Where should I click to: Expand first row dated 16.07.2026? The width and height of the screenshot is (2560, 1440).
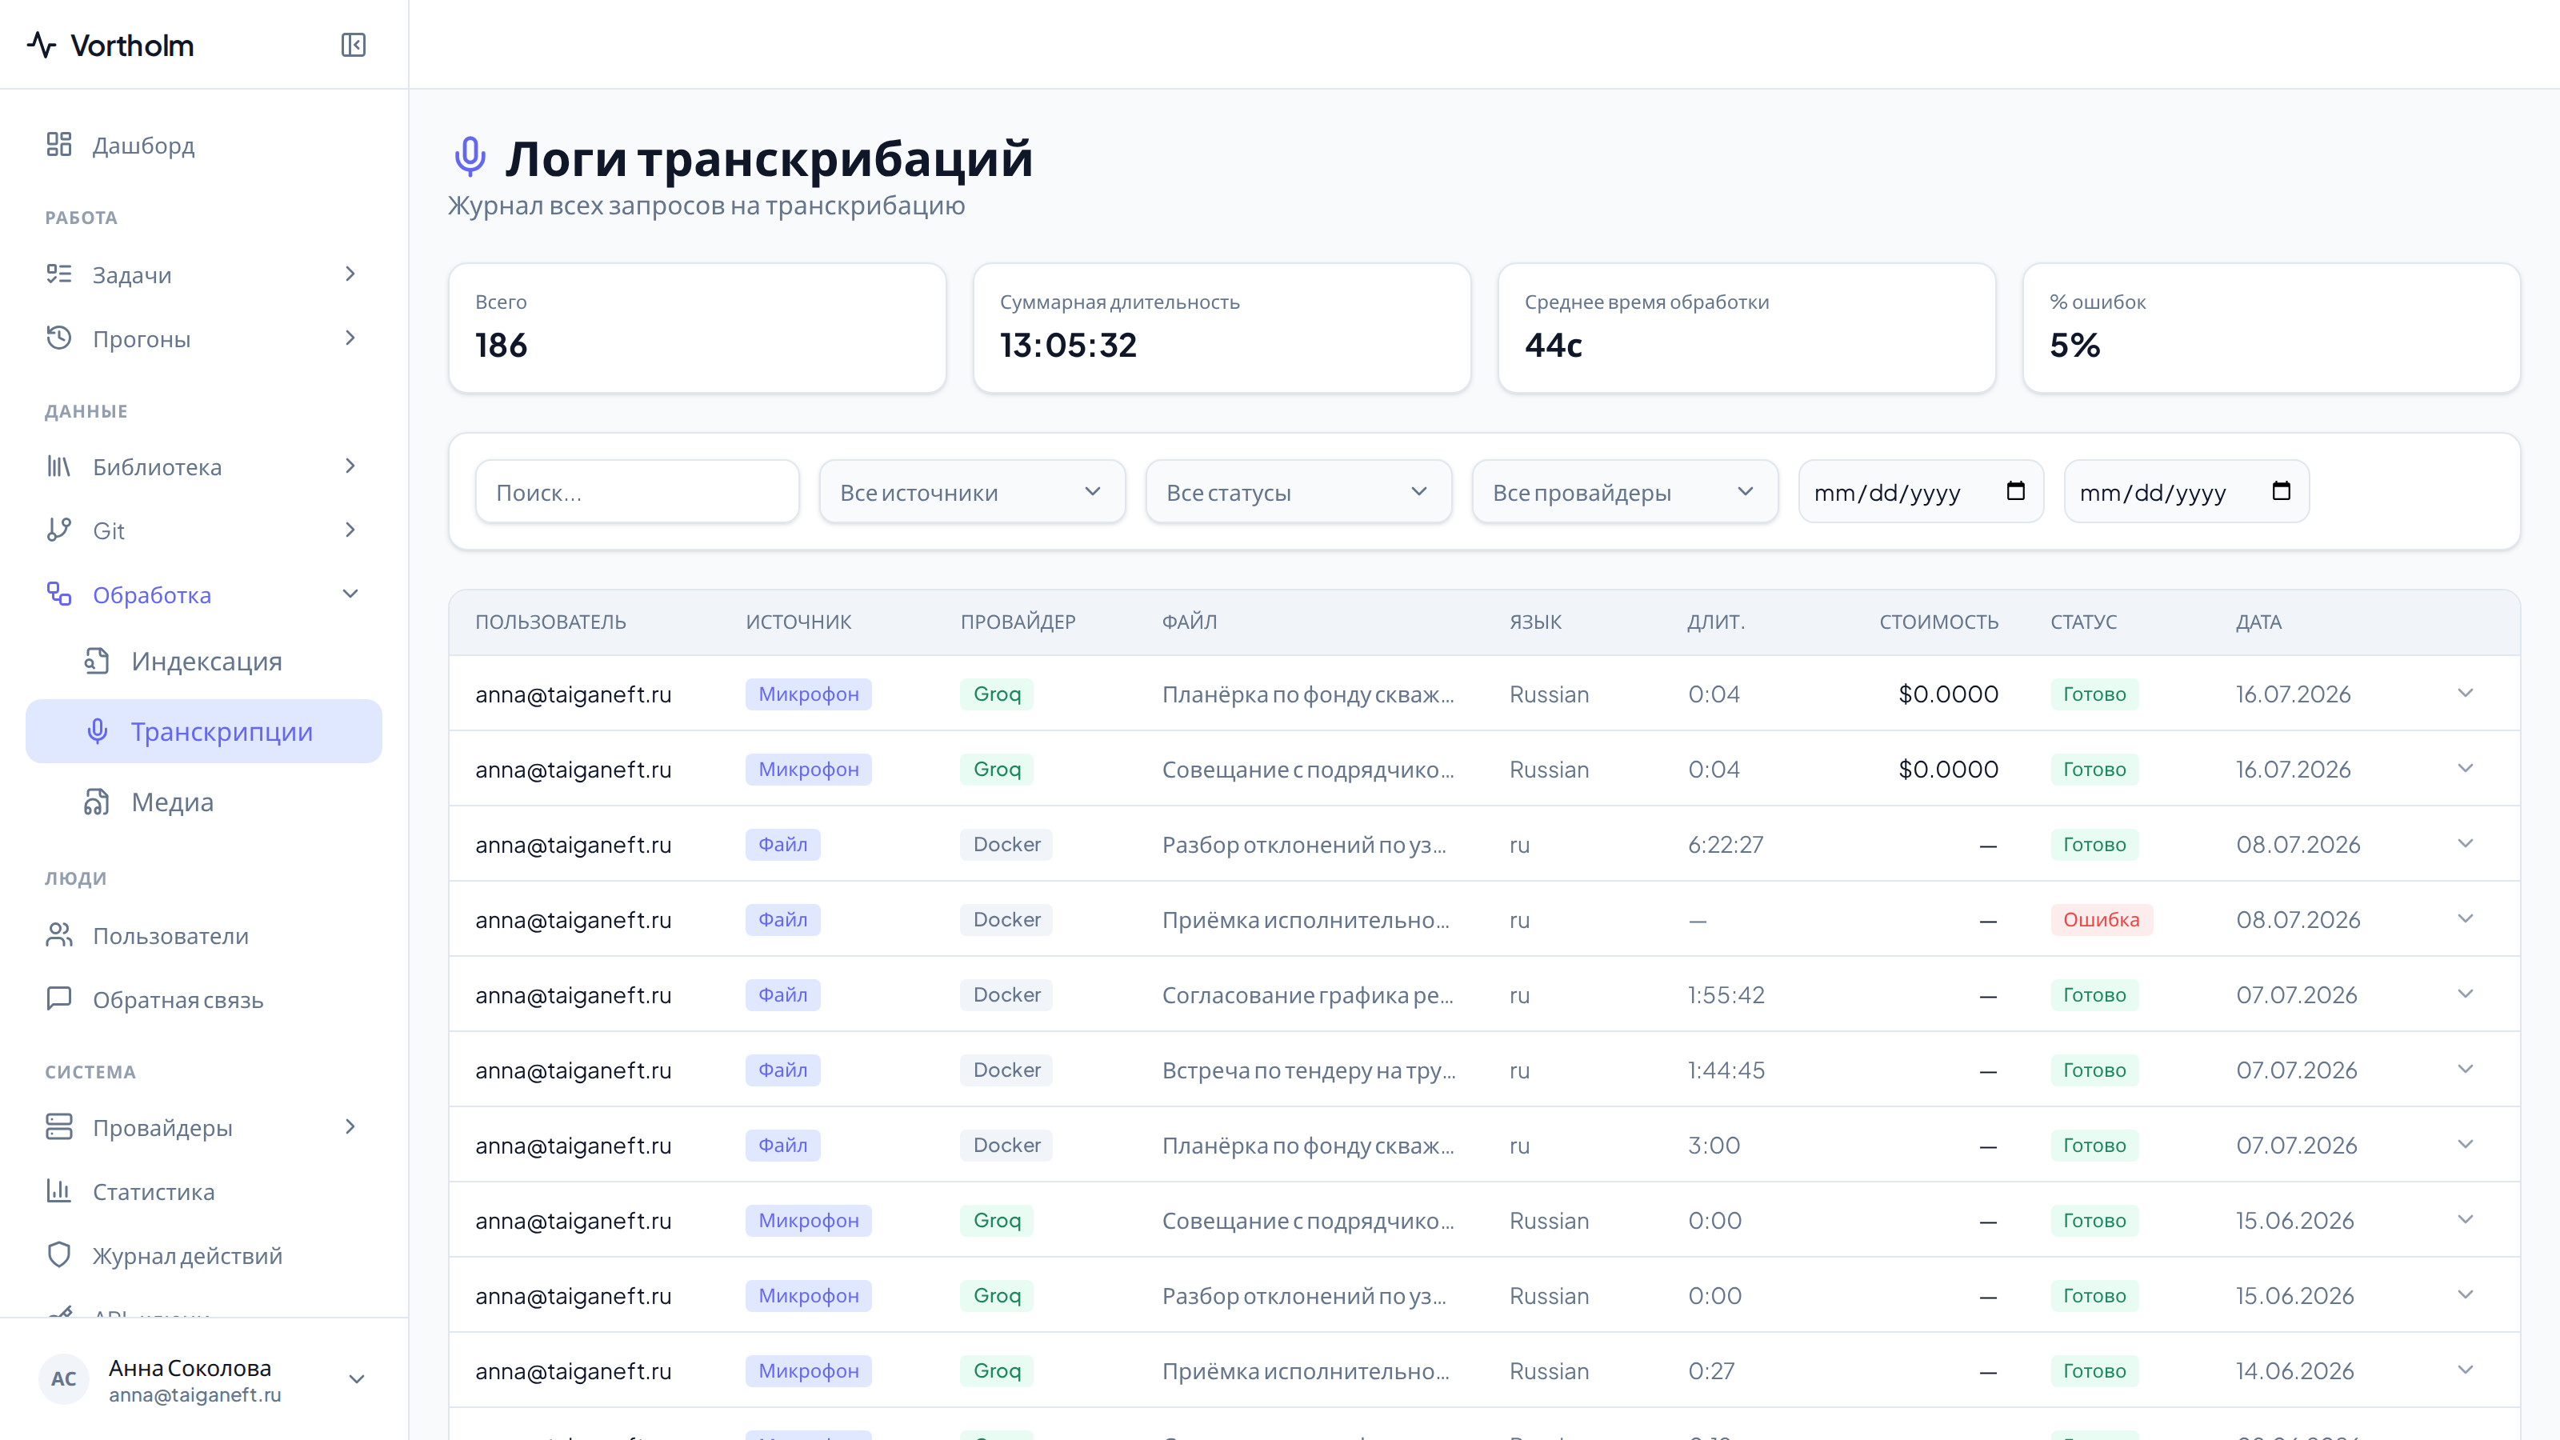[x=2466, y=694]
